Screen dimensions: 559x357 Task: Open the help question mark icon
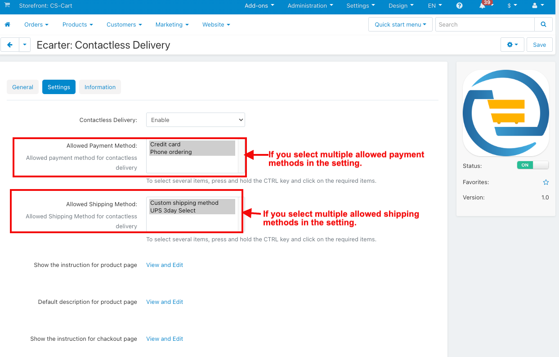click(459, 6)
